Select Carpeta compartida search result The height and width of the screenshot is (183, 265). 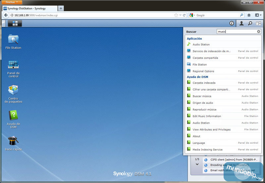tap(223, 58)
